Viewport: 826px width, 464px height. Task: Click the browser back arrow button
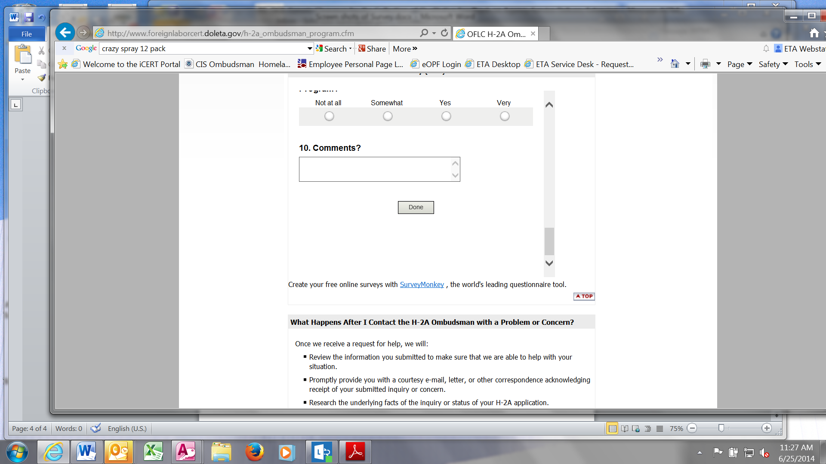pos(65,33)
